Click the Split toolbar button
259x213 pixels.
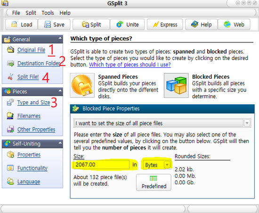pos(91,25)
